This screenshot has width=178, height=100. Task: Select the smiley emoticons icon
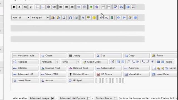(x=94, y=17)
